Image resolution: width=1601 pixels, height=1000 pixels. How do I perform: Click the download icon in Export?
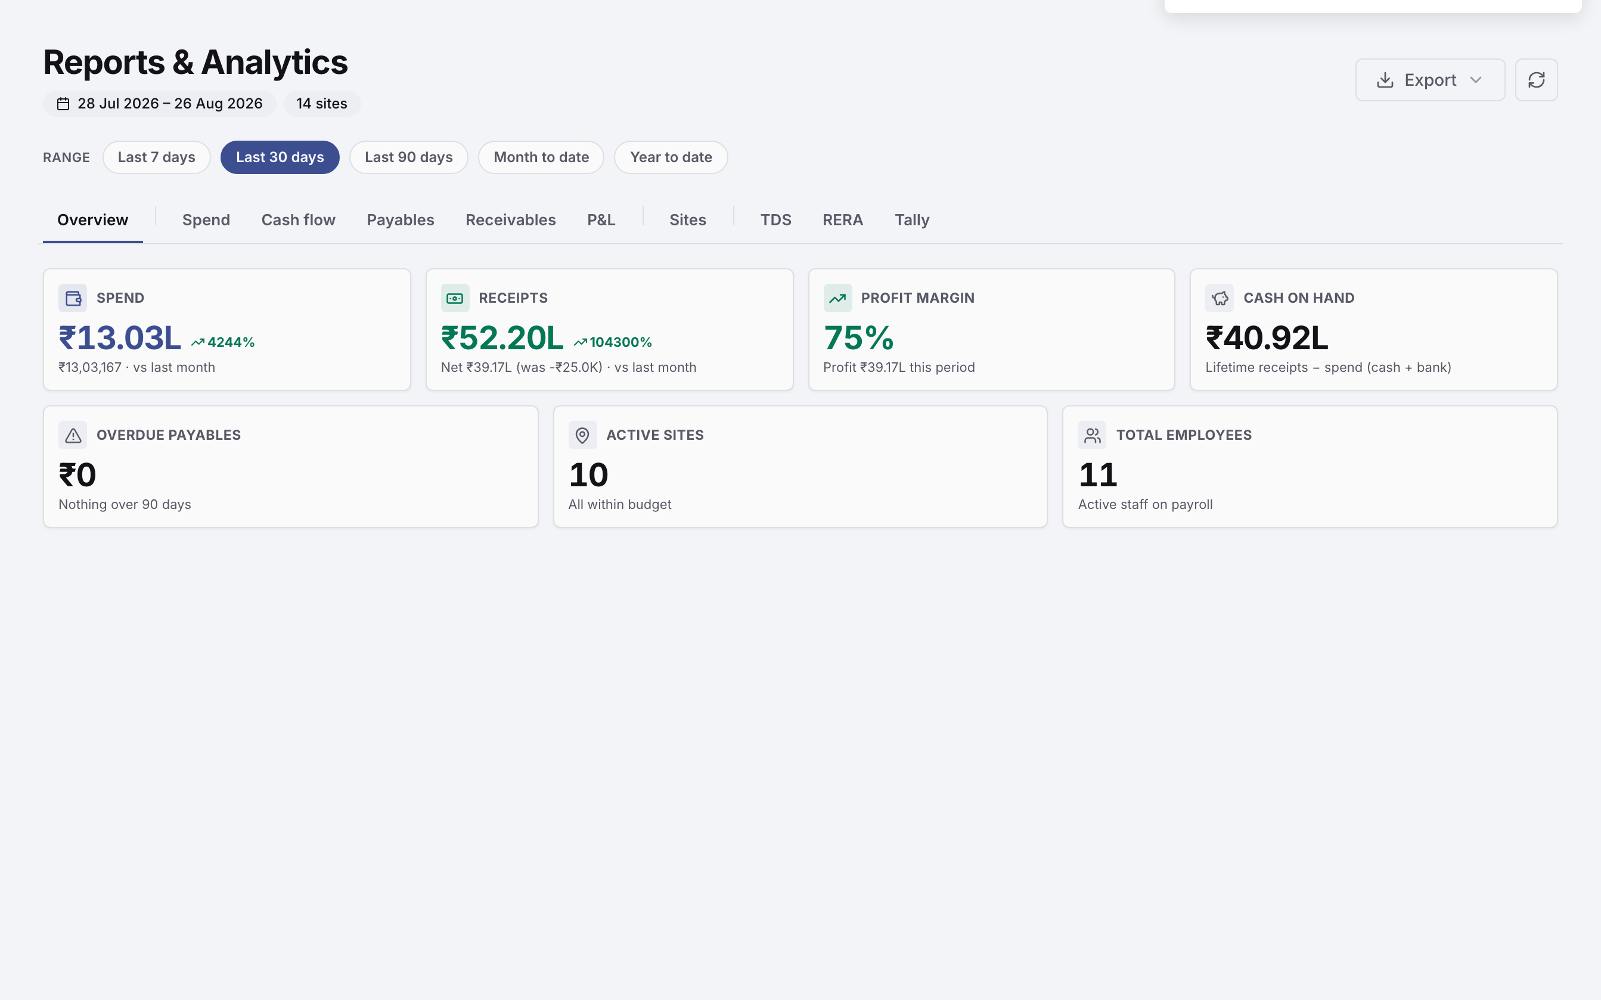tap(1385, 80)
